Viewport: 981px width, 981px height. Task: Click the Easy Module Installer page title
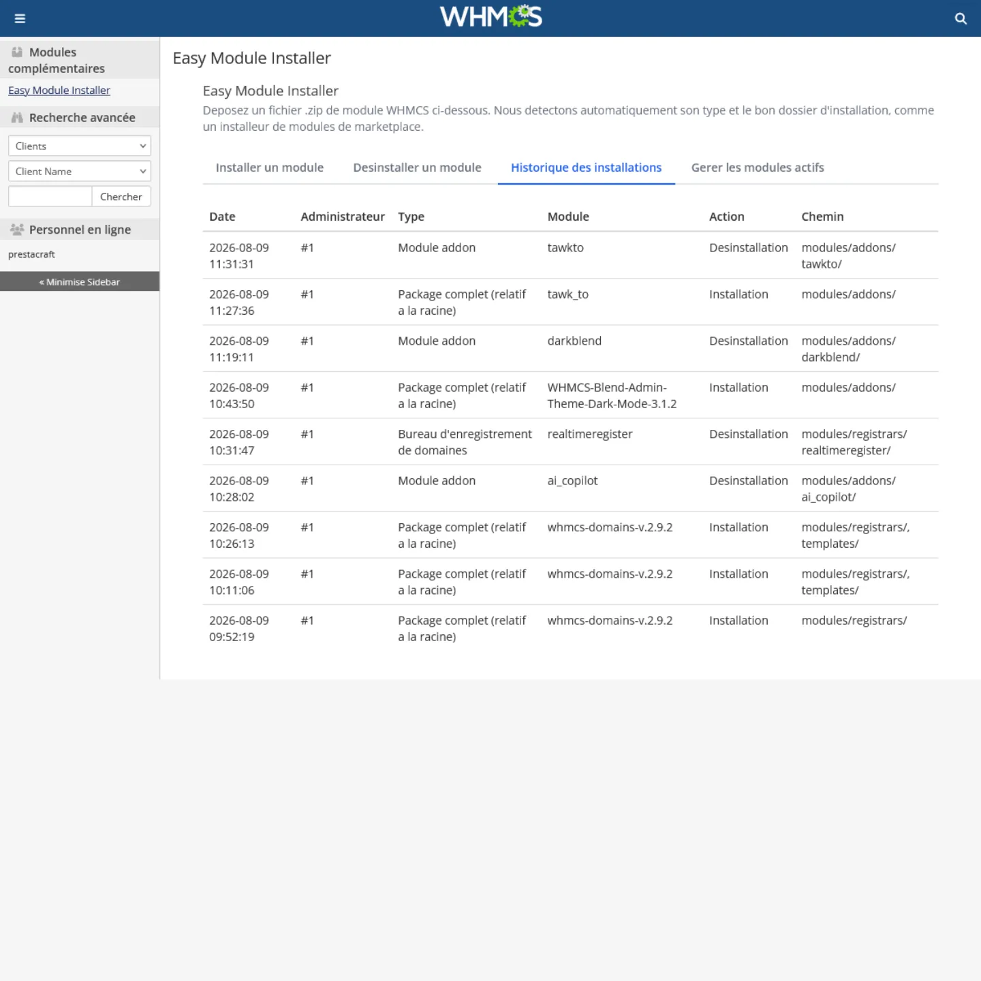point(251,58)
